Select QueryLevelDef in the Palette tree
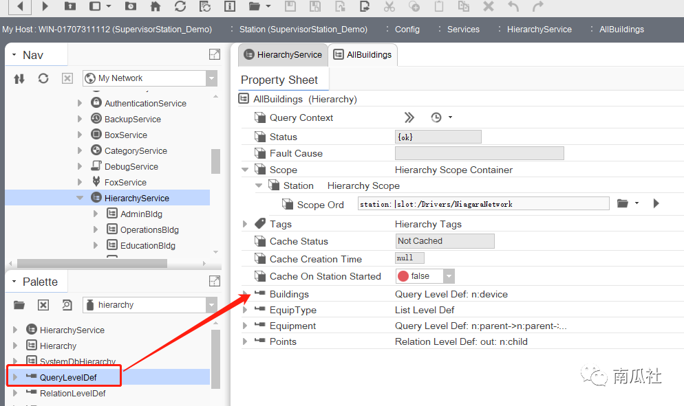The image size is (684, 406). click(68, 376)
